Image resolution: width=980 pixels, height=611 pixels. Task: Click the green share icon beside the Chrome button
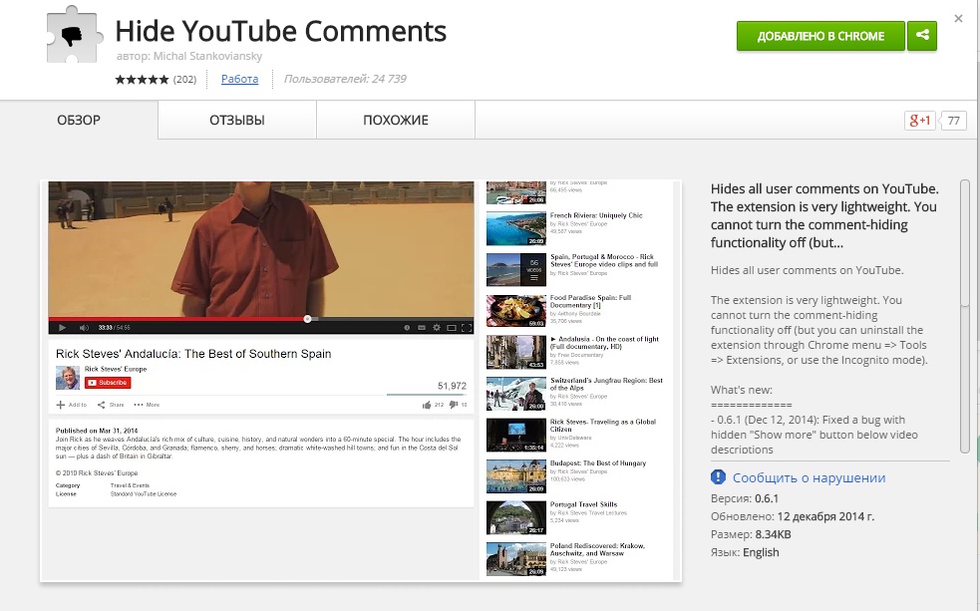(921, 36)
